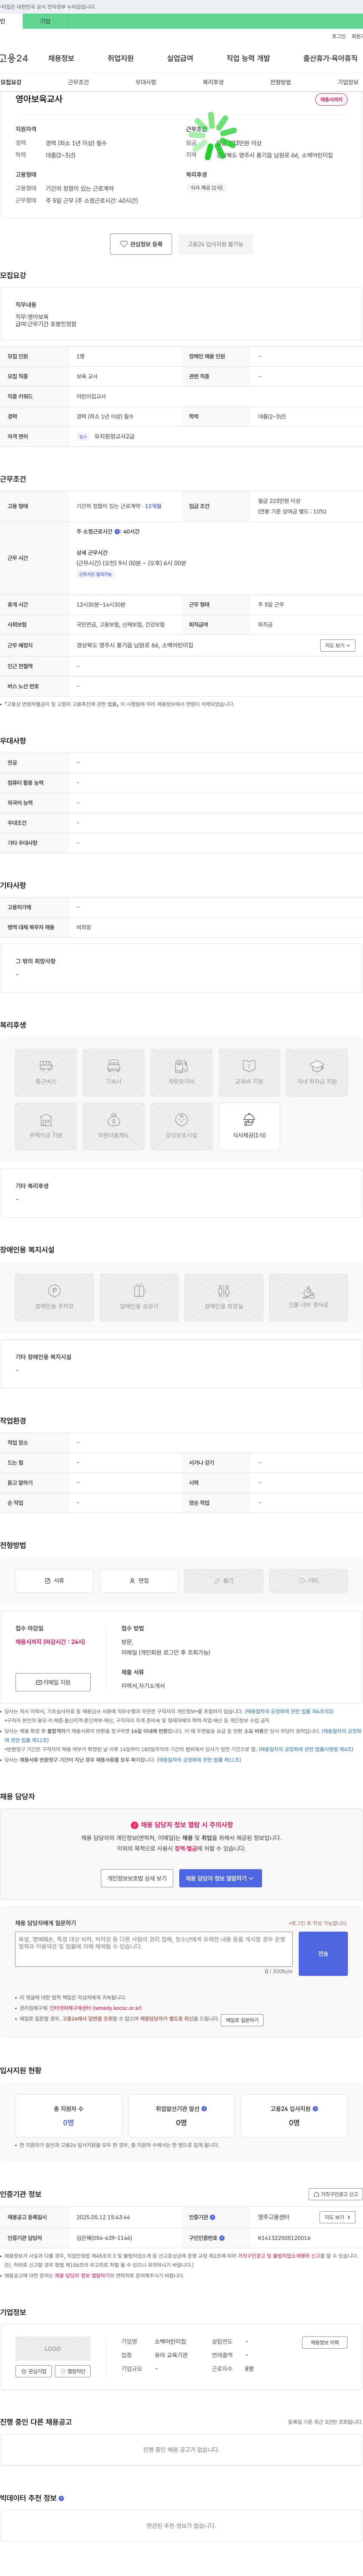Jump to the 전형방법 section tab
363x2576 pixels.
click(x=280, y=82)
